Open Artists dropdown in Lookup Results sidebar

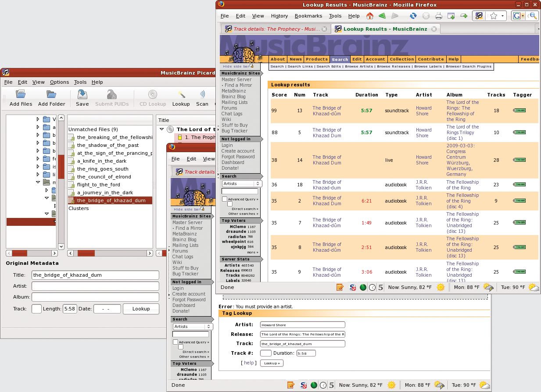(x=242, y=184)
